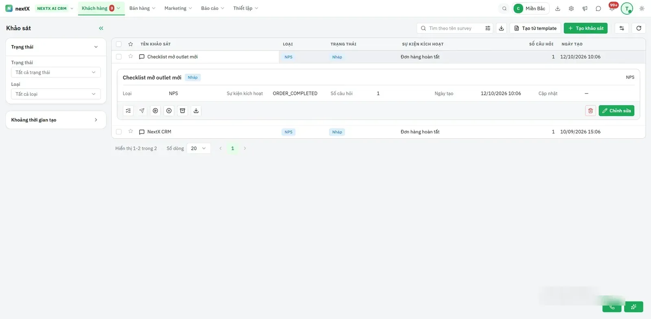Click the download icon in the survey detail toolbar

click(x=196, y=111)
